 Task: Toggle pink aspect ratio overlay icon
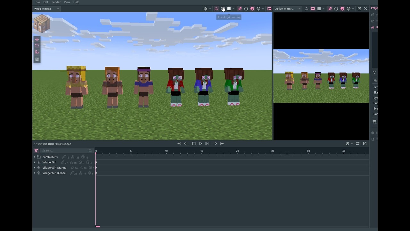313,9
